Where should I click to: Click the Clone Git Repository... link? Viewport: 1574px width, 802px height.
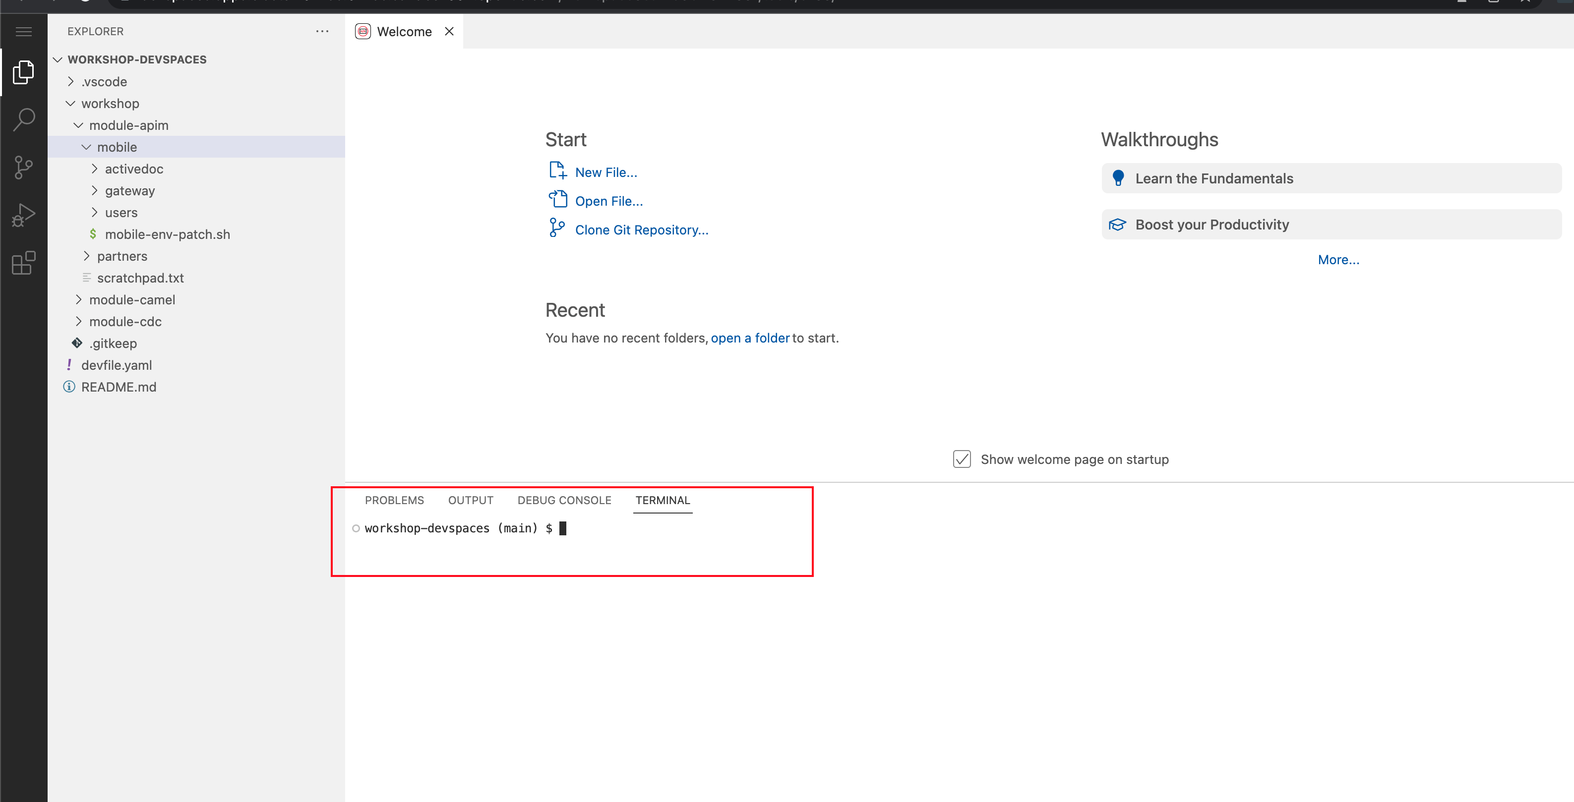click(x=642, y=229)
